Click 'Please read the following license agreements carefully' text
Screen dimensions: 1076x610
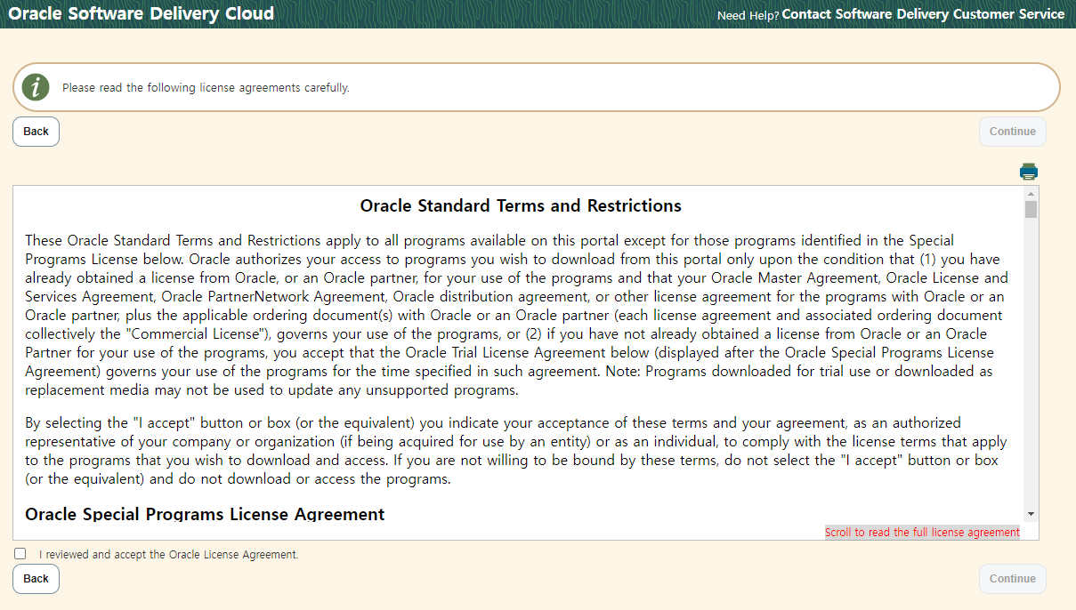point(206,88)
